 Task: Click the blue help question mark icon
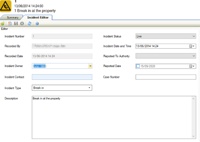click(37, 24)
